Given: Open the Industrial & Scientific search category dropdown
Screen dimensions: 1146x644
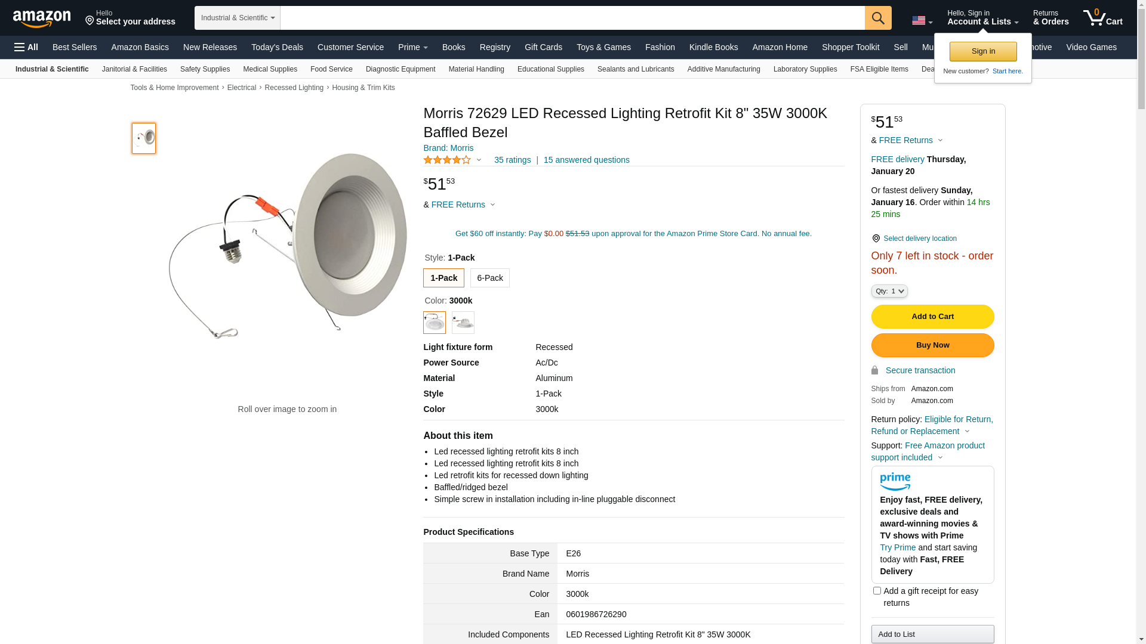Looking at the screenshot, I should pos(238,18).
